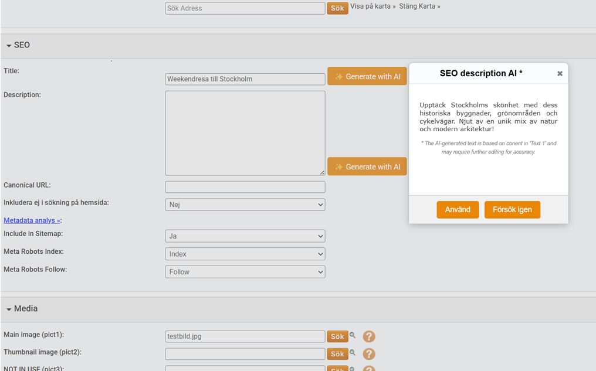Click magnifier icon next to Thumbnail image
The width and height of the screenshot is (596, 371).
353,353
